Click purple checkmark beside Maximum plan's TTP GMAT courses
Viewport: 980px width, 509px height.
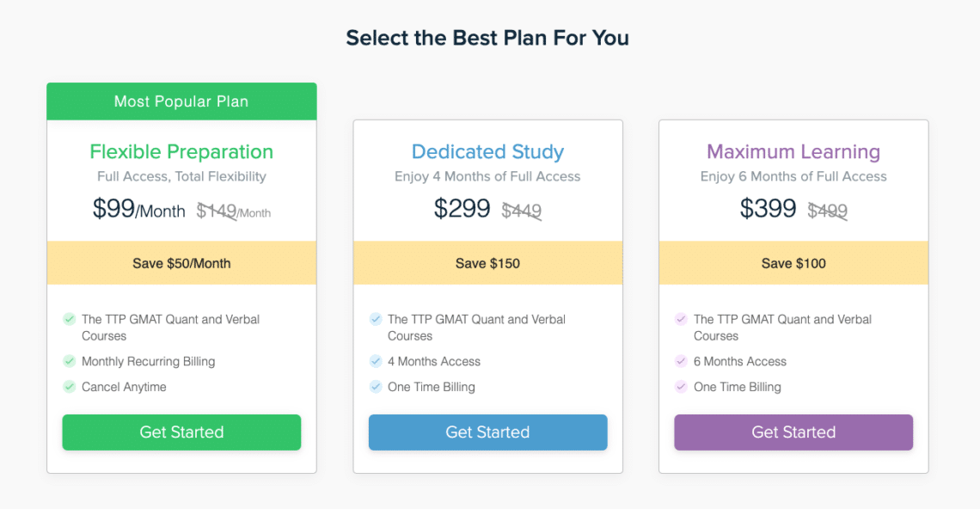click(682, 319)
